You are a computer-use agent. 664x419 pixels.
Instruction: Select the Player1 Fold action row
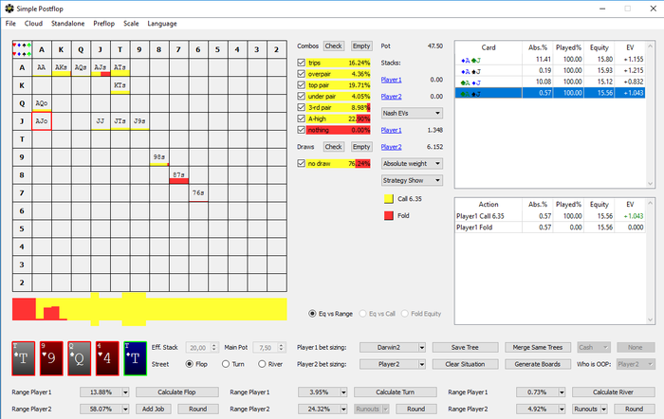(x=549, y=228)
